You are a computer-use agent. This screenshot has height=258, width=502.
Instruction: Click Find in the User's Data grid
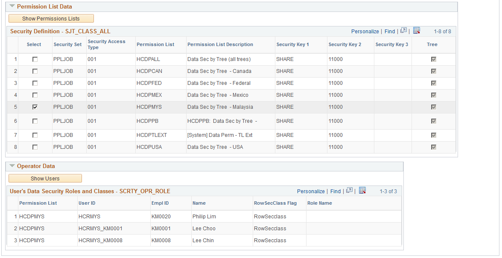pyautogui.click(x=335, y=191)
